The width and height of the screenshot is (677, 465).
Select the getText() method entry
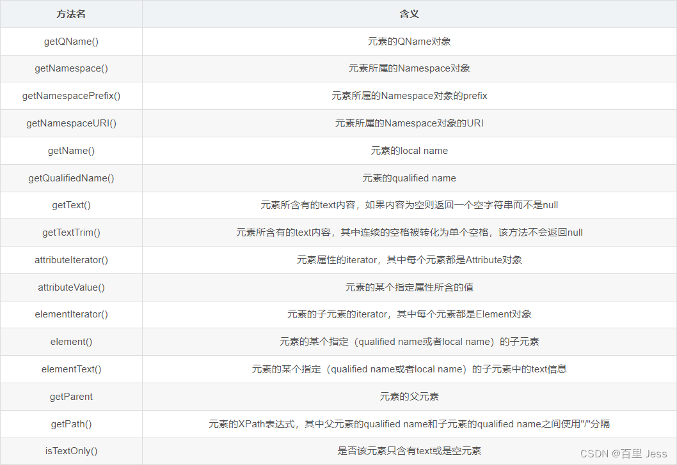71,205
